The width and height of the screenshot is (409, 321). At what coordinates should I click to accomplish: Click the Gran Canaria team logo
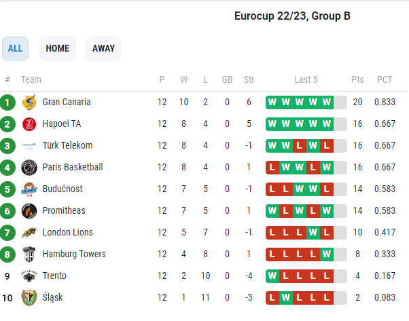click(x=29, y=102)
